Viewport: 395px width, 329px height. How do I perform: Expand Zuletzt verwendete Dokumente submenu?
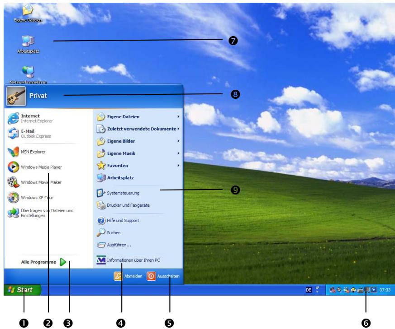tap(138, 129)
